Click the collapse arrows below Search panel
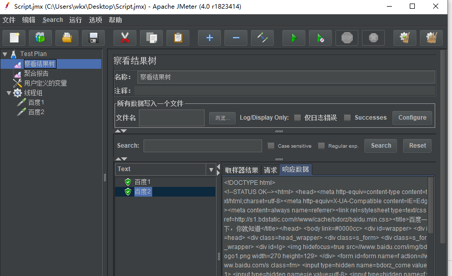 pos(121,159)
